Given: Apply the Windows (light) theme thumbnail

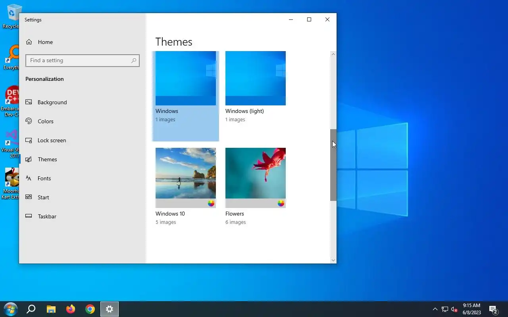Looking at the screenshot, I should (256, 78).
